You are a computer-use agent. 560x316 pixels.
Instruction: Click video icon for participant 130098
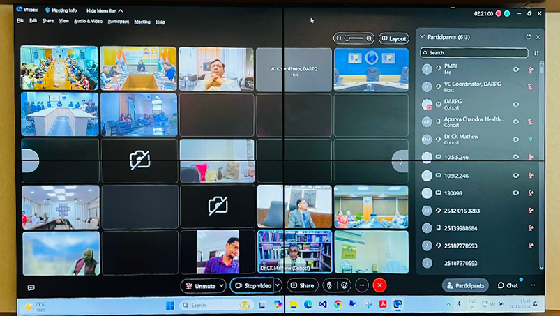pos(515,193)
